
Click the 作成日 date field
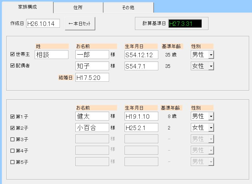coord(43,23)
